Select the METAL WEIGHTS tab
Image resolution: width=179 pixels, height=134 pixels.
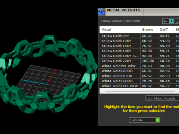(124, 10)
